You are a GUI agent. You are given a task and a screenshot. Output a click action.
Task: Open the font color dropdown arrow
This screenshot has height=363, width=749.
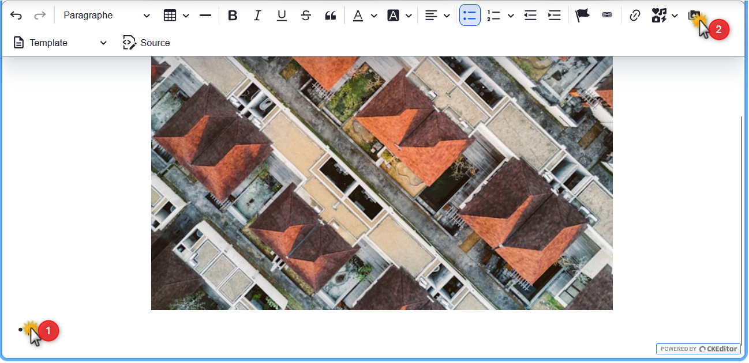[x=374, y=16]
